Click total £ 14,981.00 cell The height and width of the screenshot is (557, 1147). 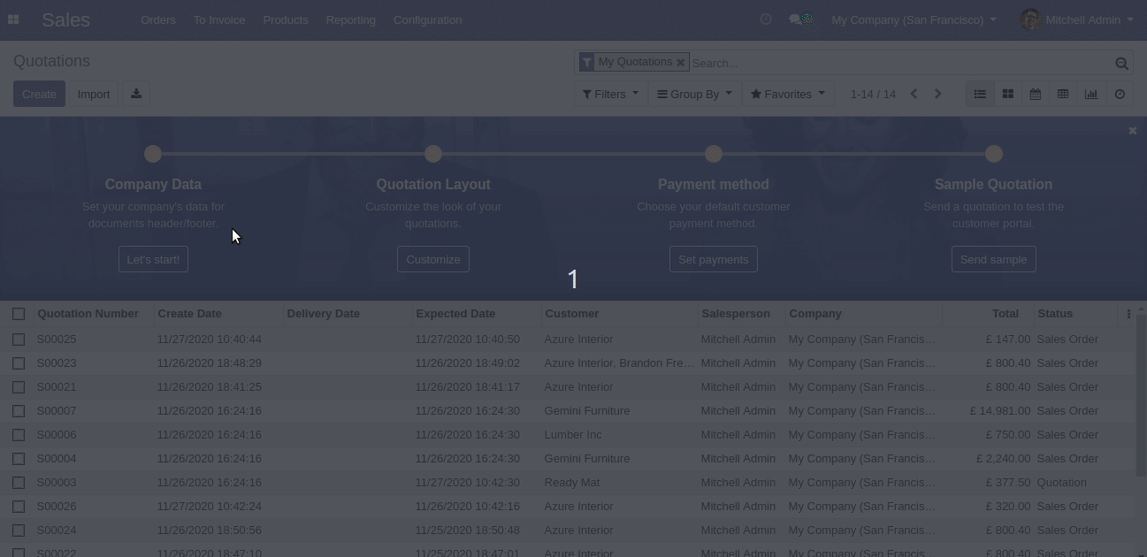pyautogui.click(x=1000, y=411)
